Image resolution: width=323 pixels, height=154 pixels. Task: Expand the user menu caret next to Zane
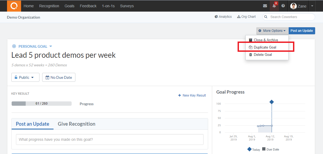click(312, 6)
